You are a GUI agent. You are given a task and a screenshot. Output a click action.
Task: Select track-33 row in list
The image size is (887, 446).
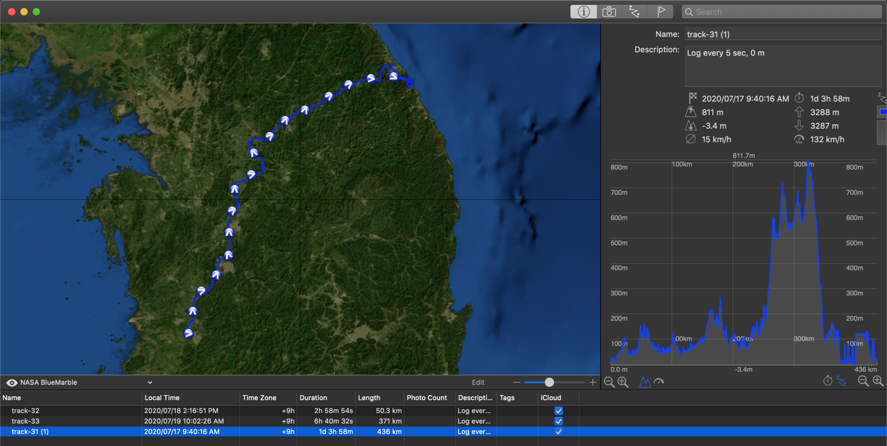pos(443,421)
